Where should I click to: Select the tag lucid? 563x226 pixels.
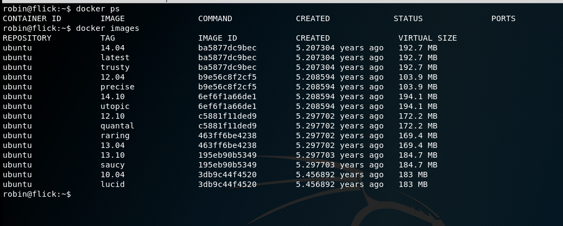112,184
